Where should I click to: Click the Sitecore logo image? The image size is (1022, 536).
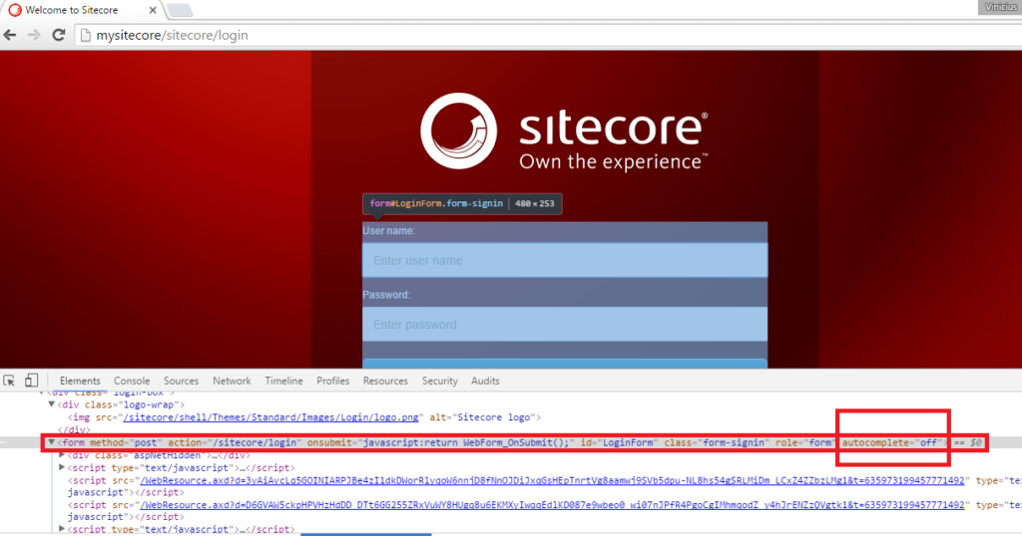[565, 133]
